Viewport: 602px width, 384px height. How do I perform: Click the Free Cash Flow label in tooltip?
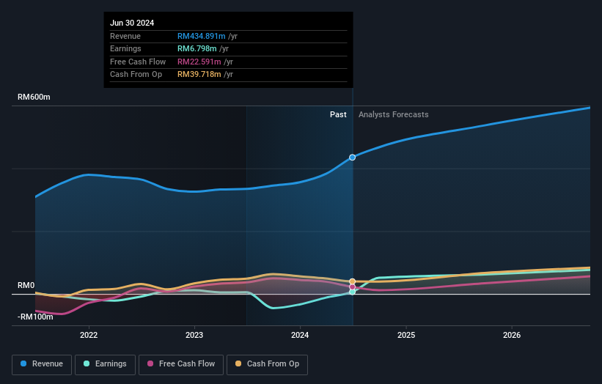pos(138,62)
